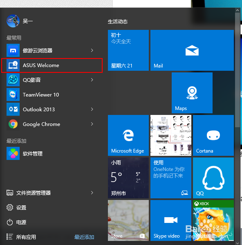The height and width of the screenshot is (245, 242).
Task: Expand the Google Chrome jump list arrow
Action: 92,124
